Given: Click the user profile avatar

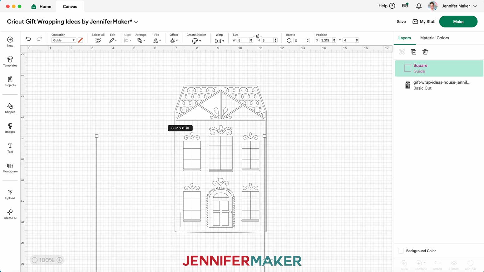Looking at the screenshot, I should pyautogui.click(x=433, y=6).
